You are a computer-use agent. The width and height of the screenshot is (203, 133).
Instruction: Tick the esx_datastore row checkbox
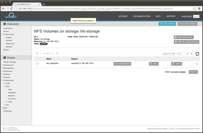pos(197,64)
